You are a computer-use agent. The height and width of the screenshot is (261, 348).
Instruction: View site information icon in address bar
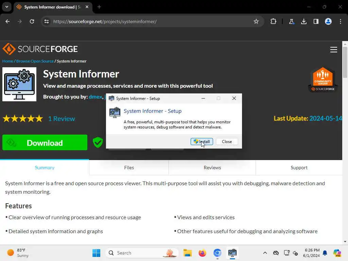coord(46,21)
